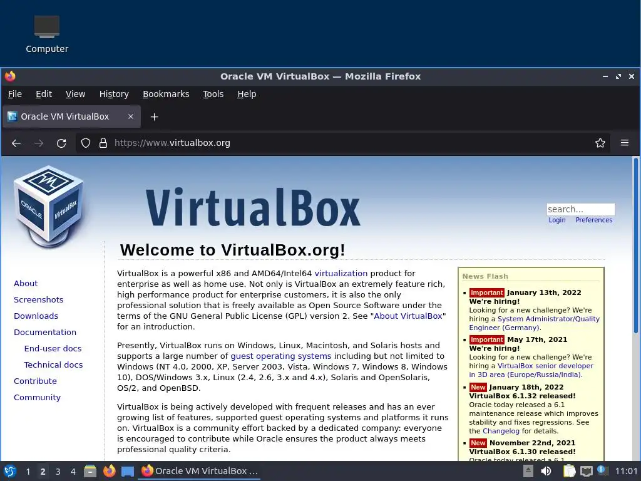Image resolution: width=641 pixels, height=481 pixels.
Task: Click the network monitor tray icon
Action: (x=587, y=471)
